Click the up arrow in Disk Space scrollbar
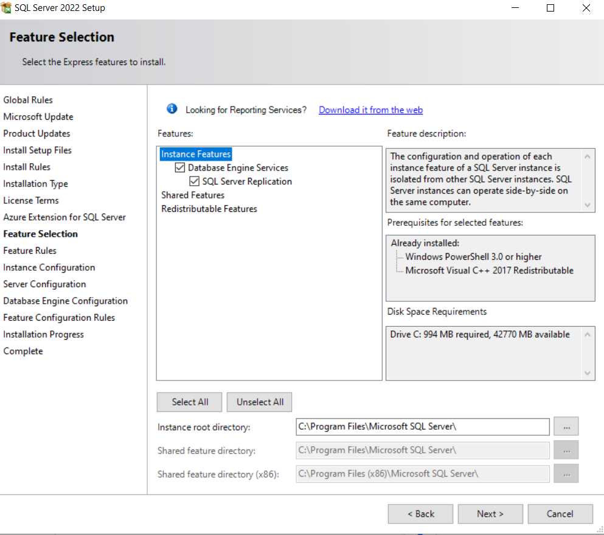Viewport: 604px width, 535px height. (588, 335)
